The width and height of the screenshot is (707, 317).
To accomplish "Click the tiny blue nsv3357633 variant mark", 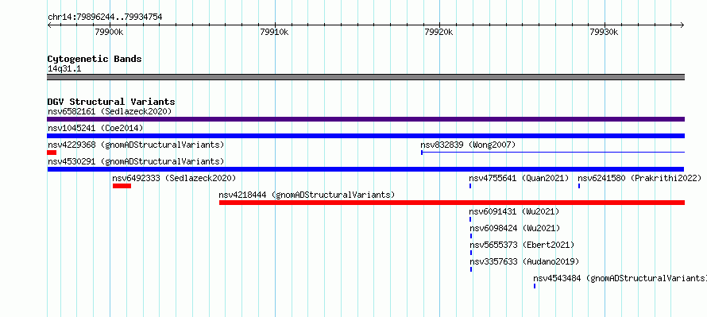I will (471, 269).
